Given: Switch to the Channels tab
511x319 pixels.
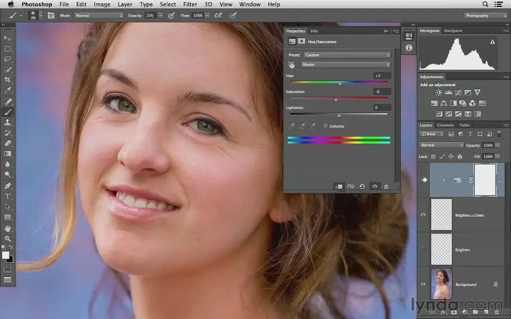Looking at the screenshot, I should [445, 125].
